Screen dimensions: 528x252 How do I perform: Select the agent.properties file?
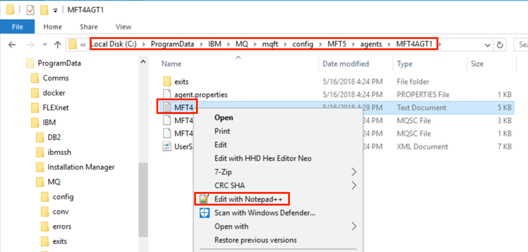(201, 95)
